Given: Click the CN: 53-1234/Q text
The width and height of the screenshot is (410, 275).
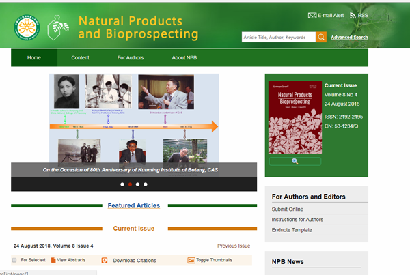Looking at the screenshot, I should [x=341, y=126].
